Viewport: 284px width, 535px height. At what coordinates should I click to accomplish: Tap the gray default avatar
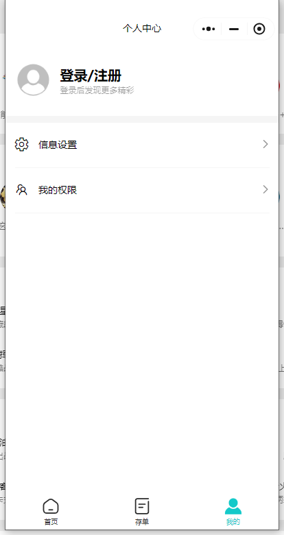tap(33, 80)
